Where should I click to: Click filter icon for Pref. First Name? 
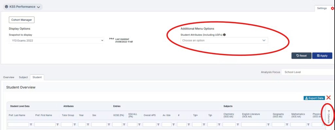click(58, 124)
